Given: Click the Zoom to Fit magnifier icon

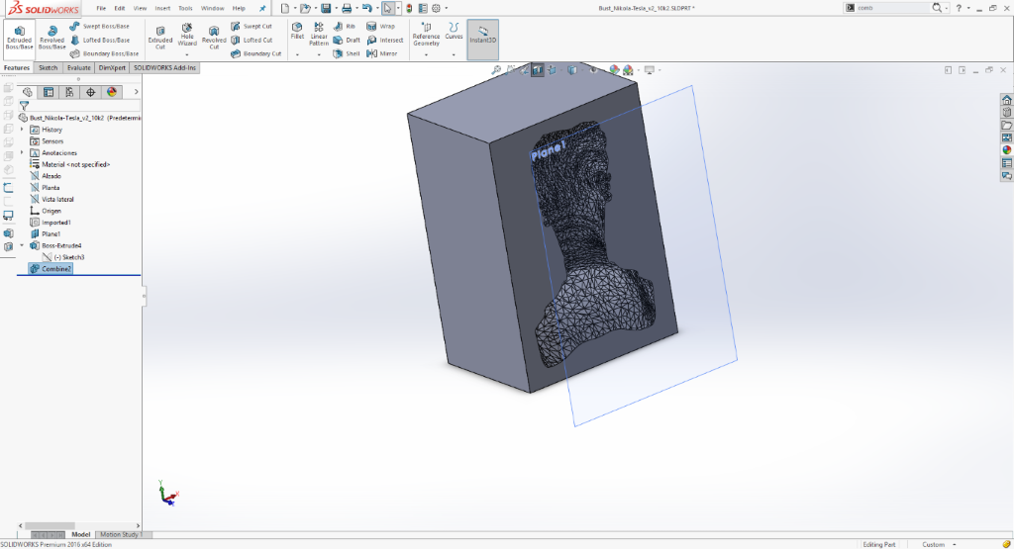Looking at the screenshot, I should point(496,70).
